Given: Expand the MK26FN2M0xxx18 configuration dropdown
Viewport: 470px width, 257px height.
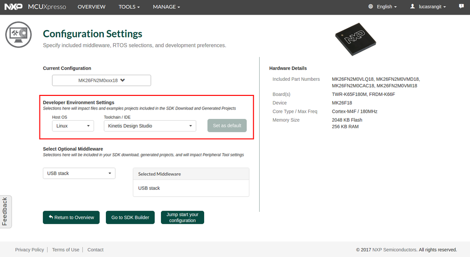Looking at the screenshot, I should coord(101,80).
